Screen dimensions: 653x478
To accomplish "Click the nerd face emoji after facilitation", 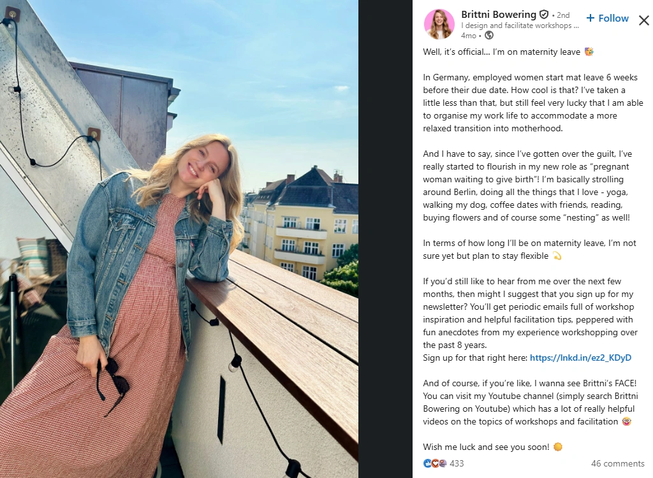I will click(626, 421).
